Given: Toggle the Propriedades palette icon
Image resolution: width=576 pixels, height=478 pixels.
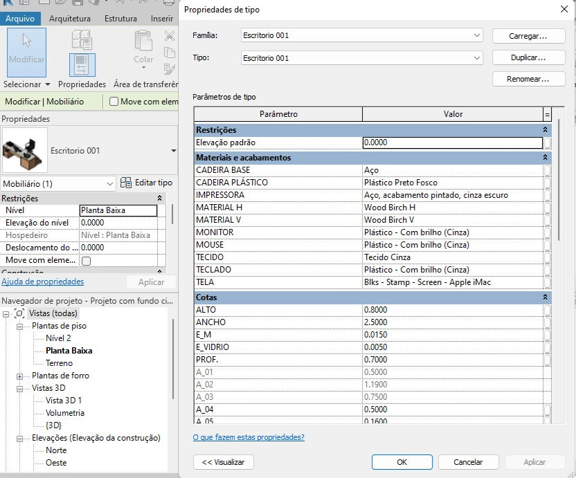Looking at the screenshot, I should [82, 65].
